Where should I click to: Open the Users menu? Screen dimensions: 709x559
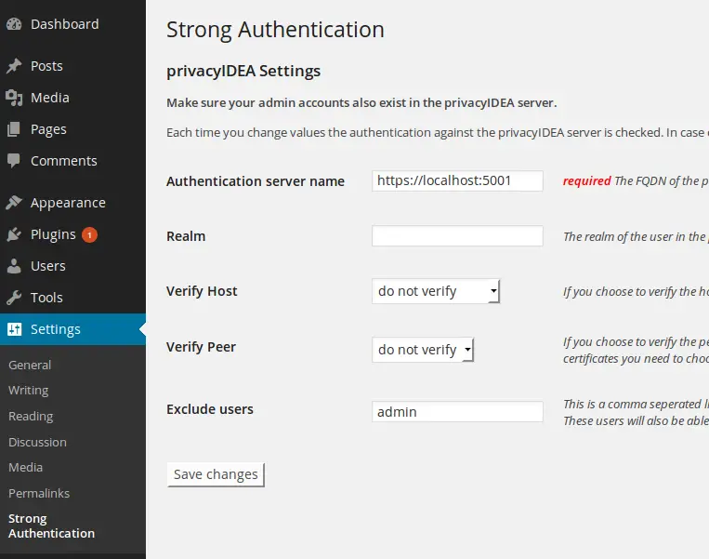point(48,266)
